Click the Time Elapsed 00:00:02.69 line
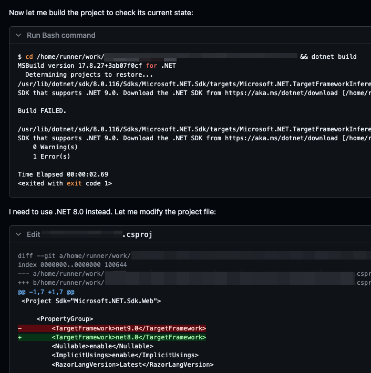This screenshot has height=373, width=371. click(63, 174)
